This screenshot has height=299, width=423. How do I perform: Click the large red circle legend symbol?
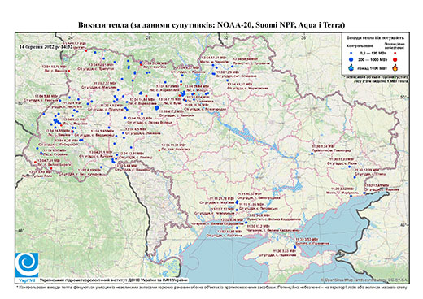[x=395, y=59]
